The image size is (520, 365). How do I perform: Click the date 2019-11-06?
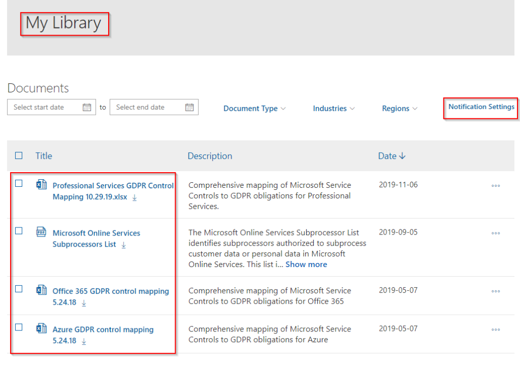point(398,185)
